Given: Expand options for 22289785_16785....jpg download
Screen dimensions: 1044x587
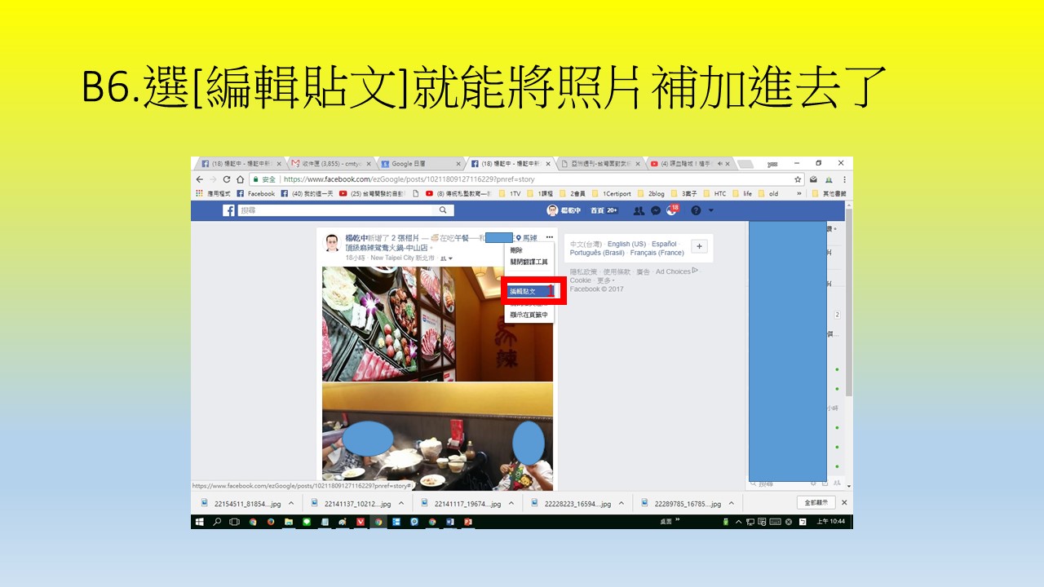Looking at the screenshot, I should 732,504.
